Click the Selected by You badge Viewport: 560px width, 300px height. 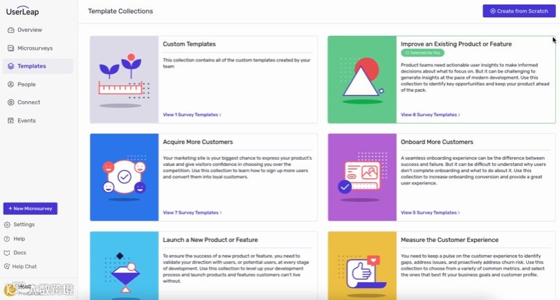click(422, 53)
